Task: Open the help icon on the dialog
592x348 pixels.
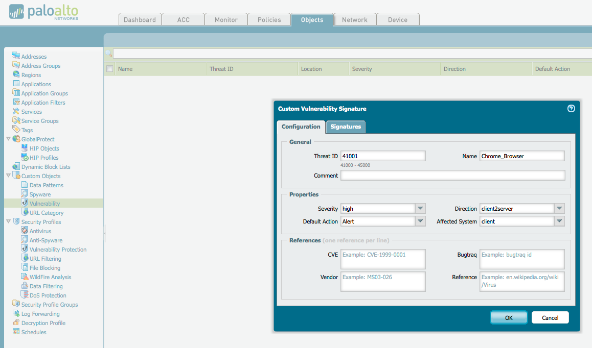Action: 571,108
